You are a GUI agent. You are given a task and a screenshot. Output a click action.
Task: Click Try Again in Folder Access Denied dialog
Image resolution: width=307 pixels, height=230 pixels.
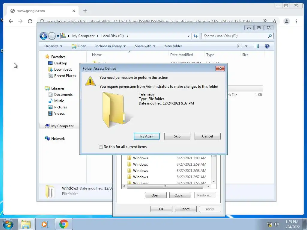tap(147, 136)
